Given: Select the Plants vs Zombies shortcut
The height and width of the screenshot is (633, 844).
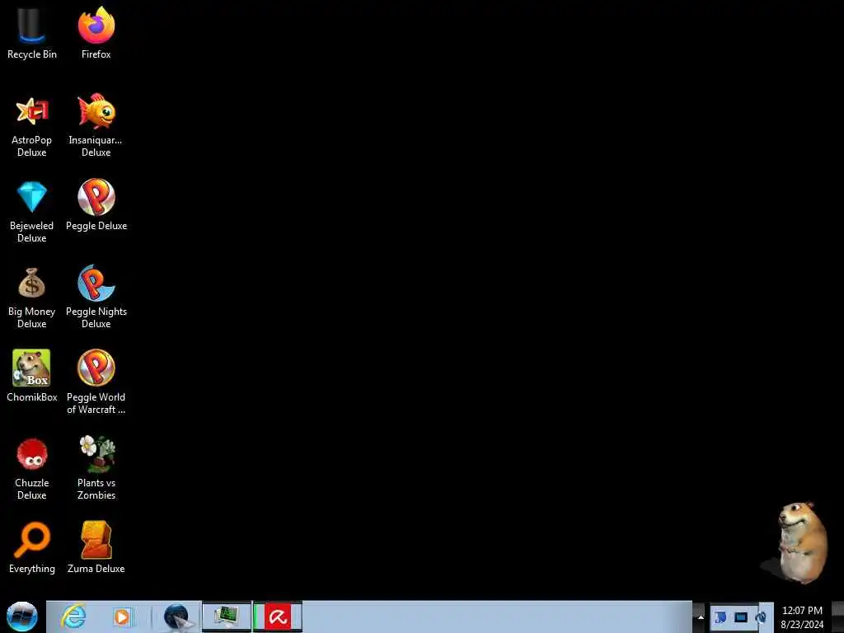Looking at the screenshot, I should [x=96, y=468].
